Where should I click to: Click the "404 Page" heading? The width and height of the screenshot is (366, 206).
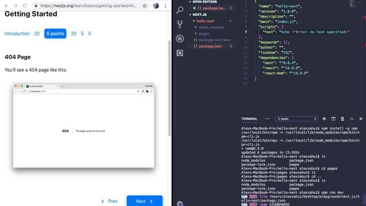pos(18,57)
